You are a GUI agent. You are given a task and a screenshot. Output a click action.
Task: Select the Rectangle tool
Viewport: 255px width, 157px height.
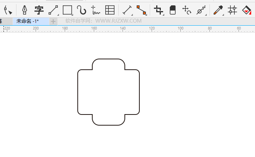coord(67,10)
